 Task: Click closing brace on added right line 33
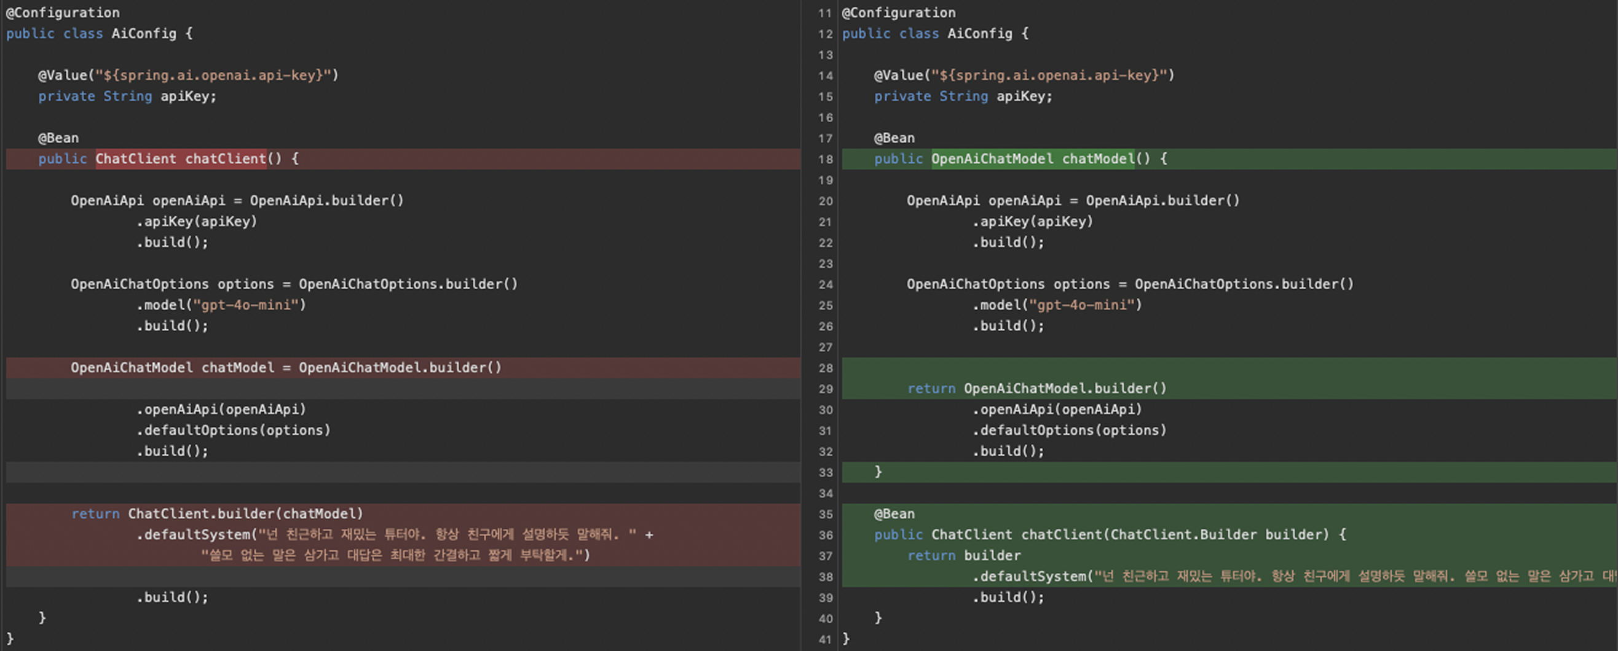878,472
